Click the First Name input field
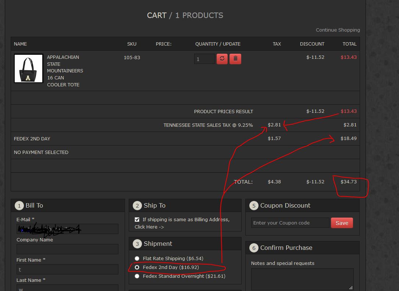This screenshot has height=291, width=399. (x=67, y=269)
